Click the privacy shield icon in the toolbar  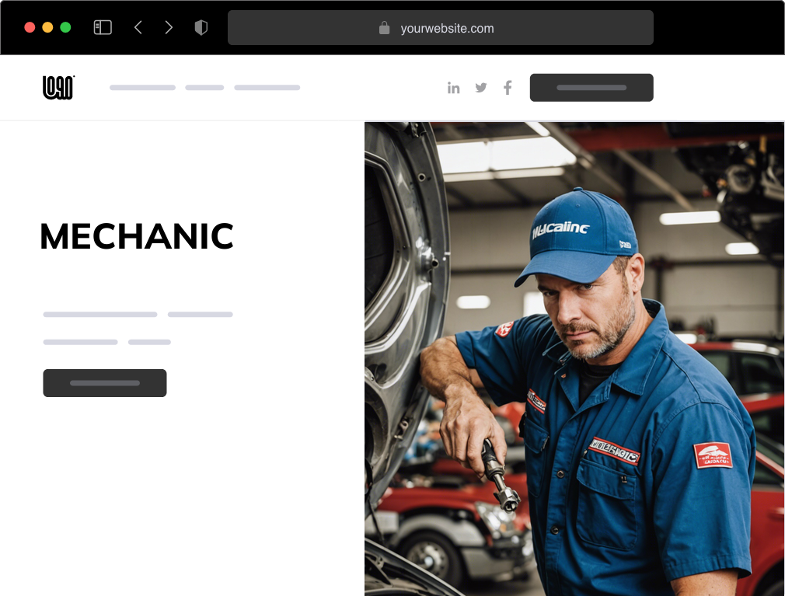201,26
